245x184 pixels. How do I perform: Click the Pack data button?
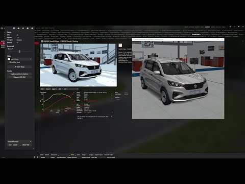coord(94,157)
